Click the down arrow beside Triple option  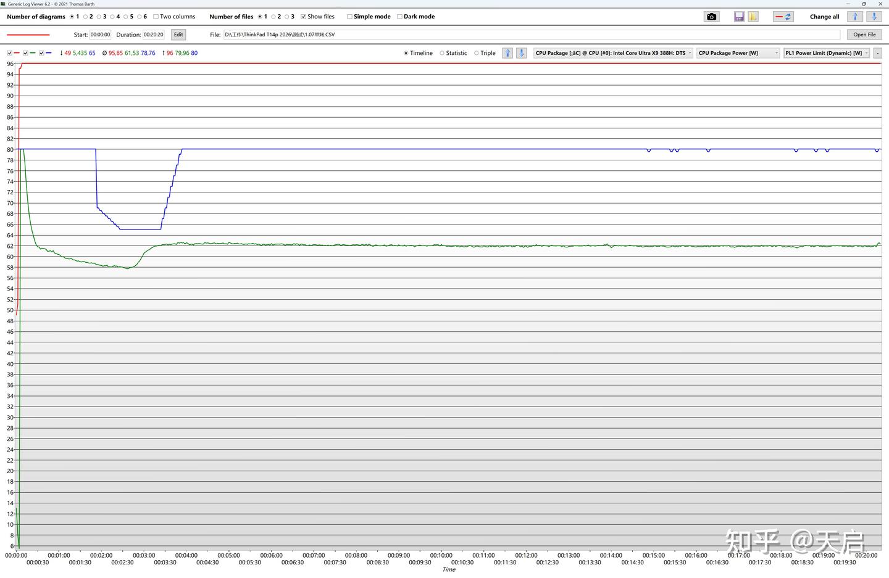click(521, 53)
